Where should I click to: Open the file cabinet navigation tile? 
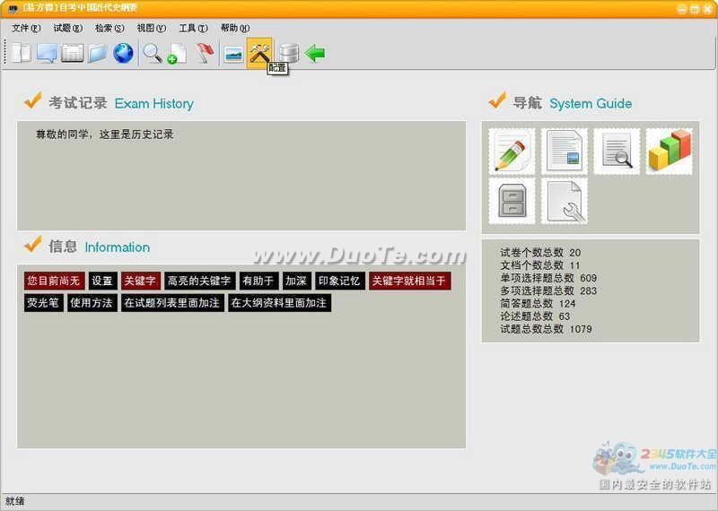coord(512,201)
